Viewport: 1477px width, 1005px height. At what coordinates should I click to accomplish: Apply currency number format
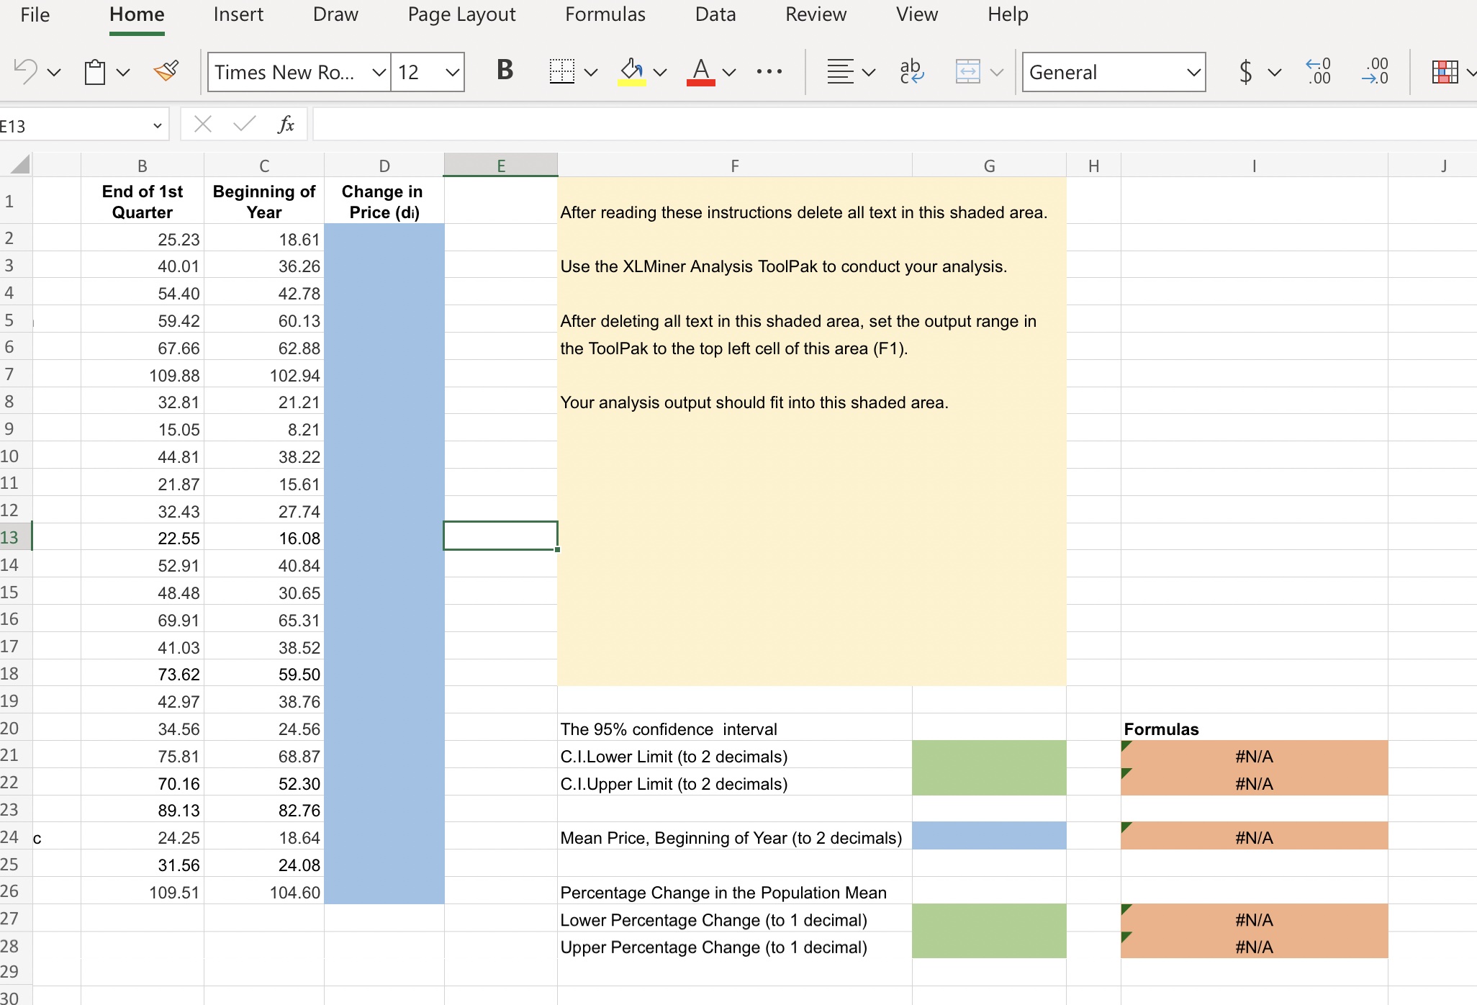click(x=1246, y=71)
